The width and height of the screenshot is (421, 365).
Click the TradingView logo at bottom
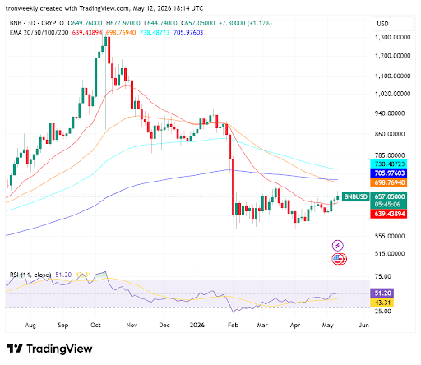click(49, 349)
